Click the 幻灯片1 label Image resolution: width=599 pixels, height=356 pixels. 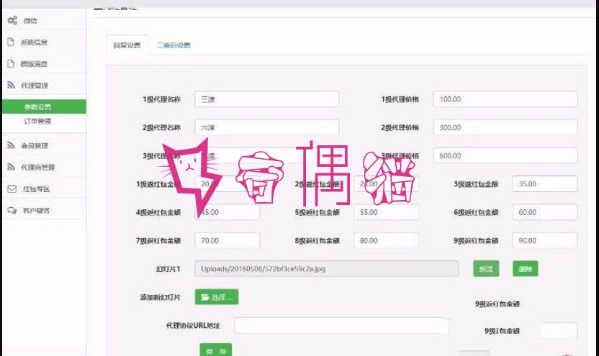pos(168,269)
